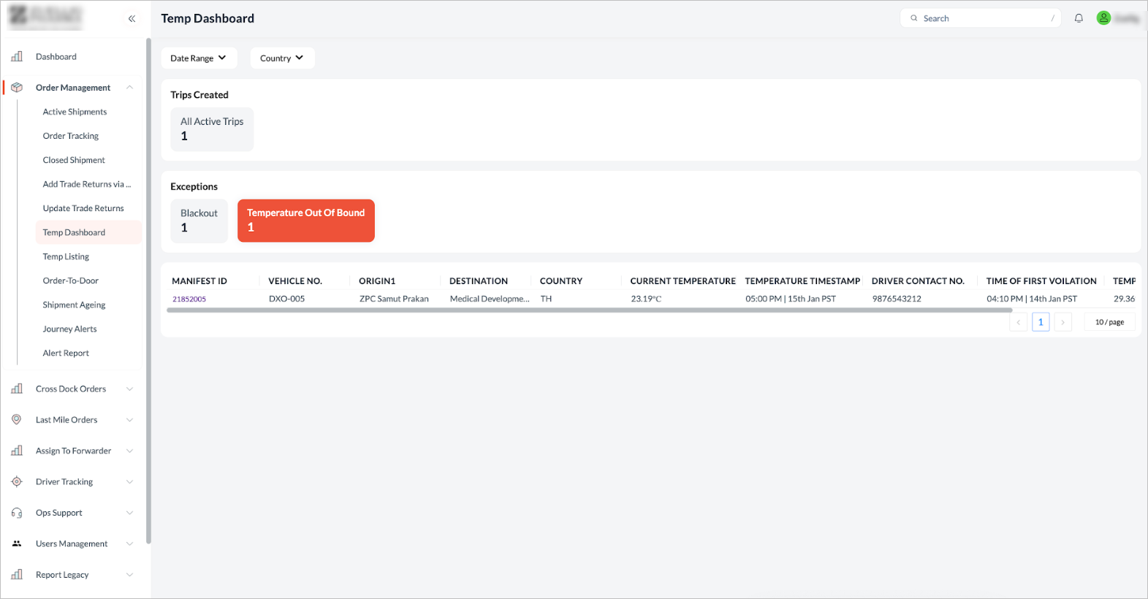
Task: Open the green user avatar menu
Action: click(x=1103, y=18)
